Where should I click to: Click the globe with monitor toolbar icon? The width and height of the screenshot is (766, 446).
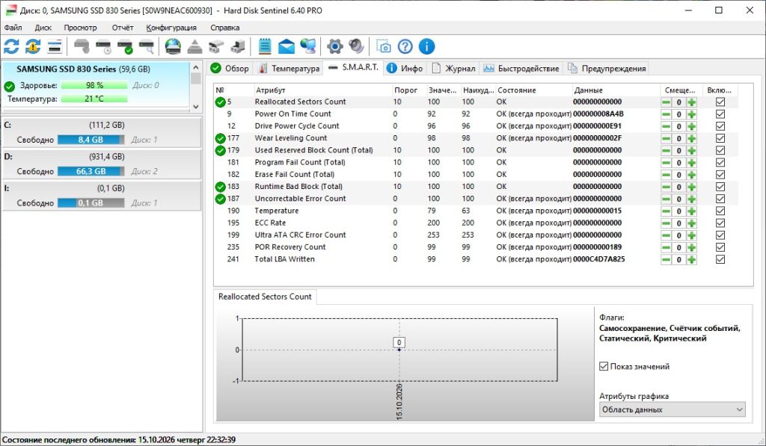(x=307, y=47)
